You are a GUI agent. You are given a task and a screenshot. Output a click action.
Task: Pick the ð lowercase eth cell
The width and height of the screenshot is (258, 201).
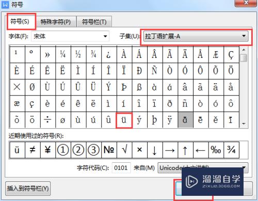click(170, 104)
